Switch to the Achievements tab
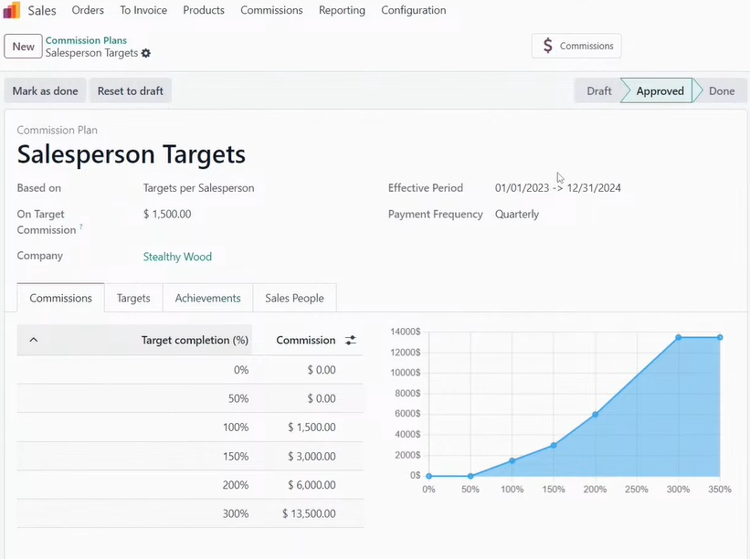This screenshot has height=559, width=750. coord(207,299)
